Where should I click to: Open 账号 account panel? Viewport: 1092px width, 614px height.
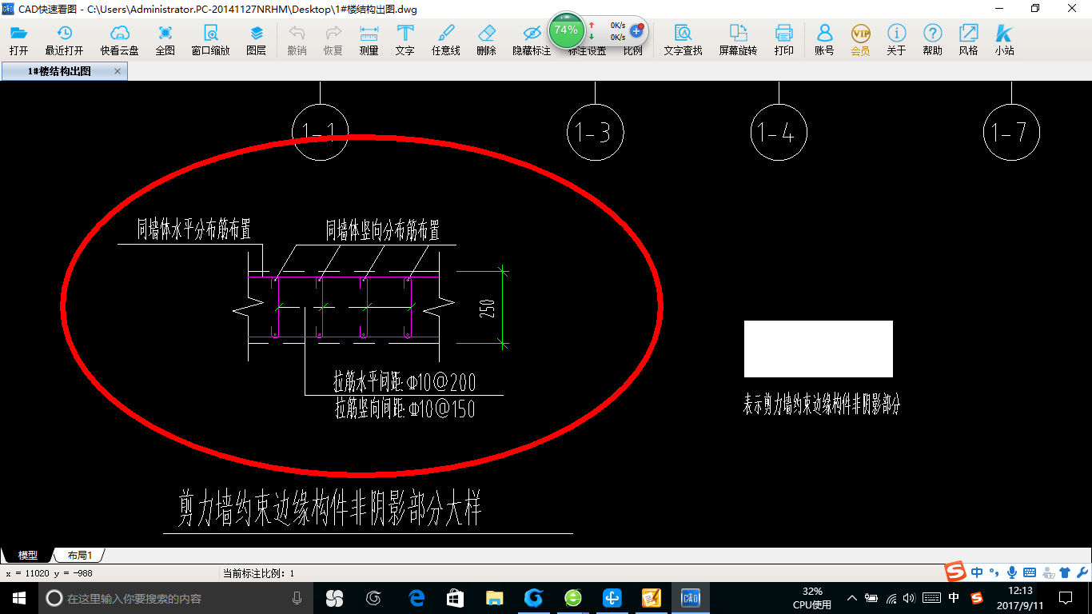click(x=824, y=39)
